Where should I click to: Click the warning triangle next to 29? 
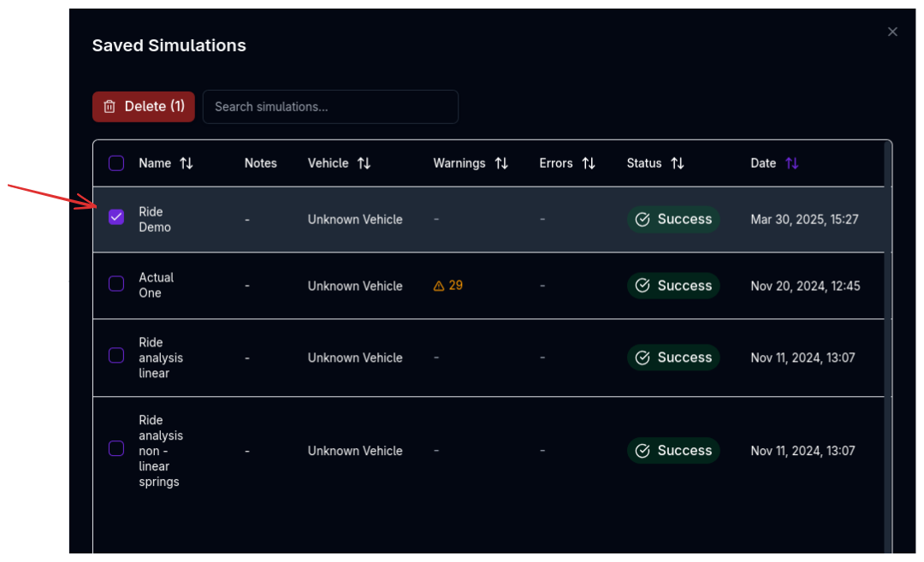(438, 286)
